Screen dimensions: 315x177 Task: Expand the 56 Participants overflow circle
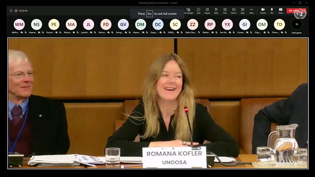point(297,24)
